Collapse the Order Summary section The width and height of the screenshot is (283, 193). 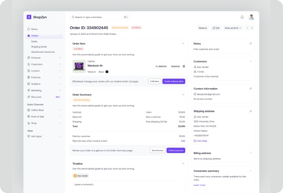click(183, 94)
